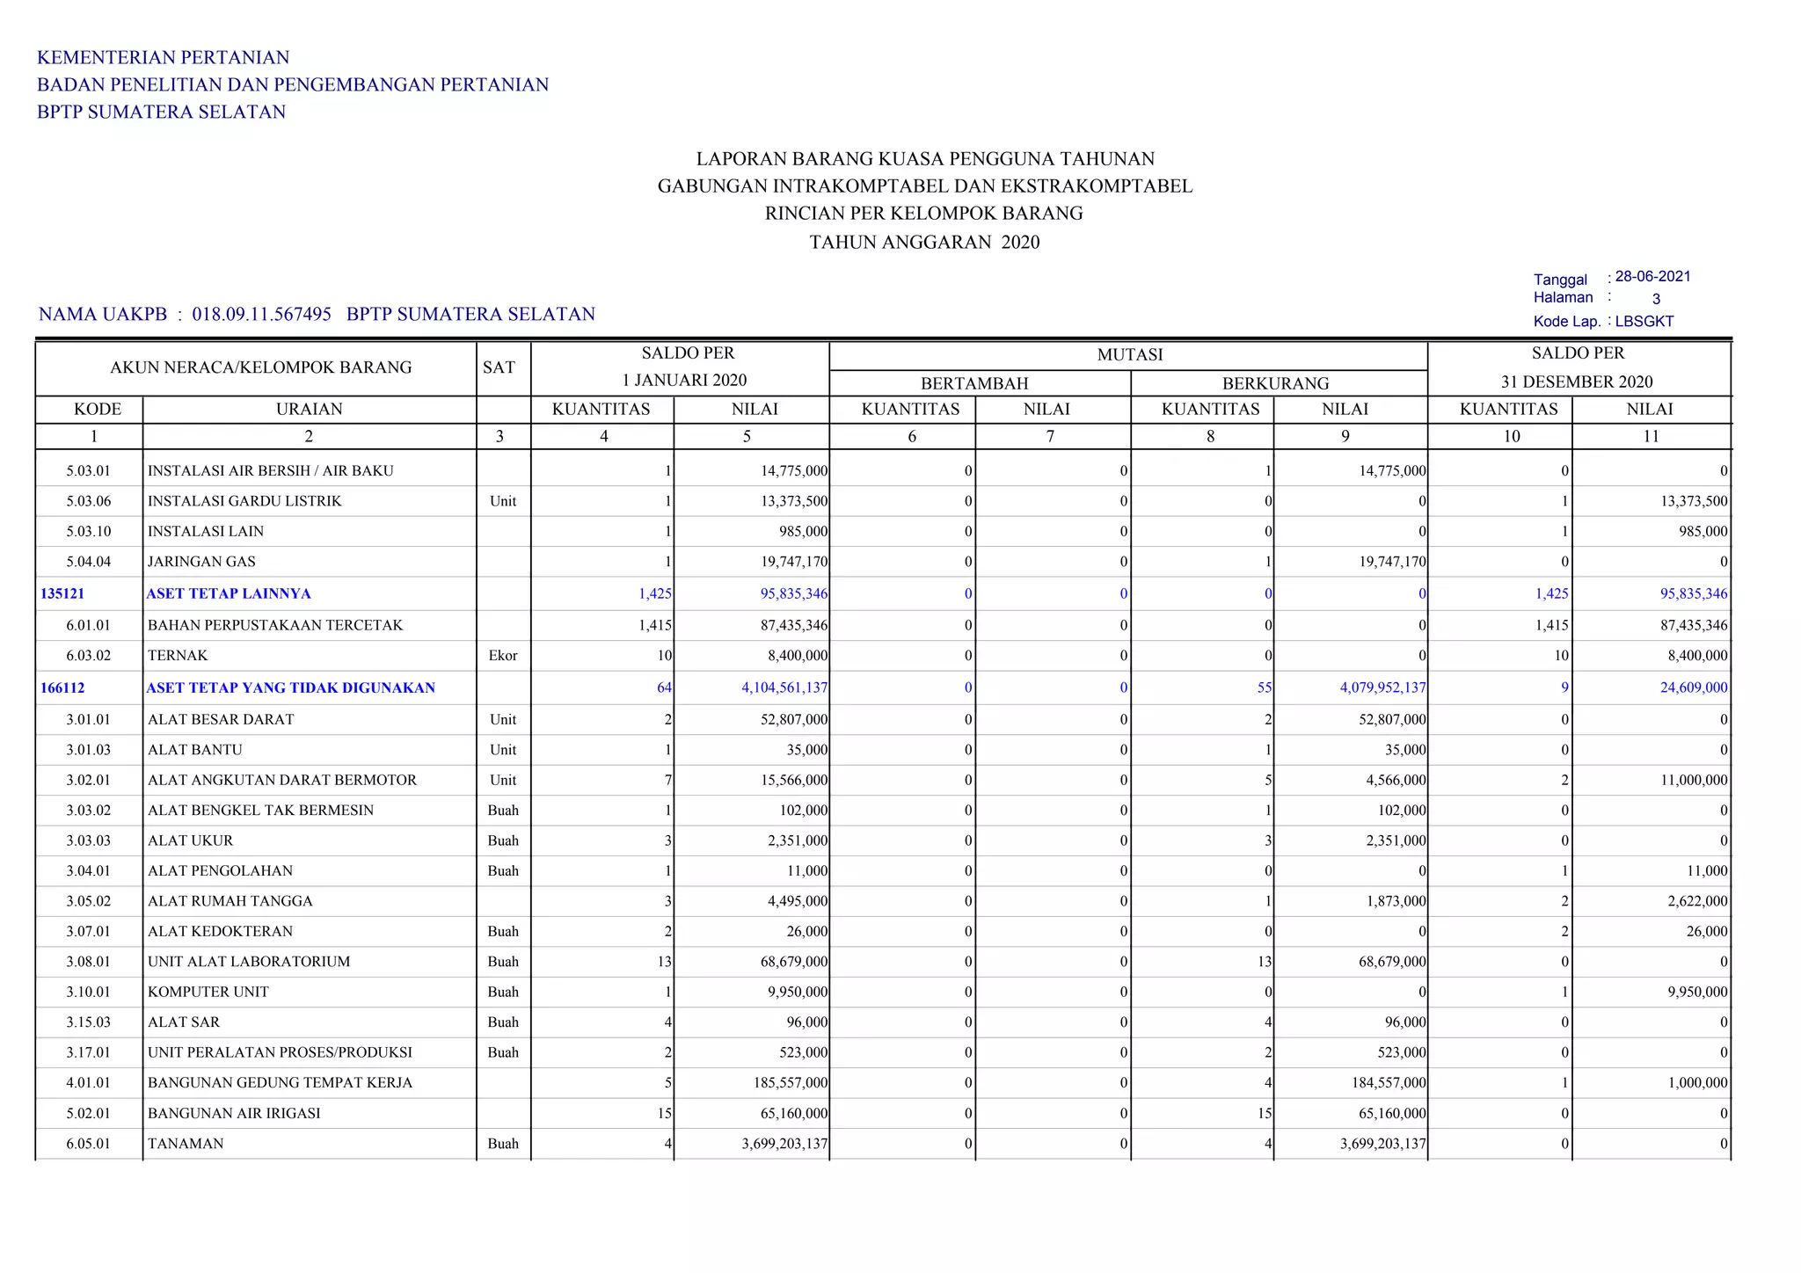Click the ASET TETAP LAINNYA heading
This screenshot has width=1801, height=1273.
229,593
